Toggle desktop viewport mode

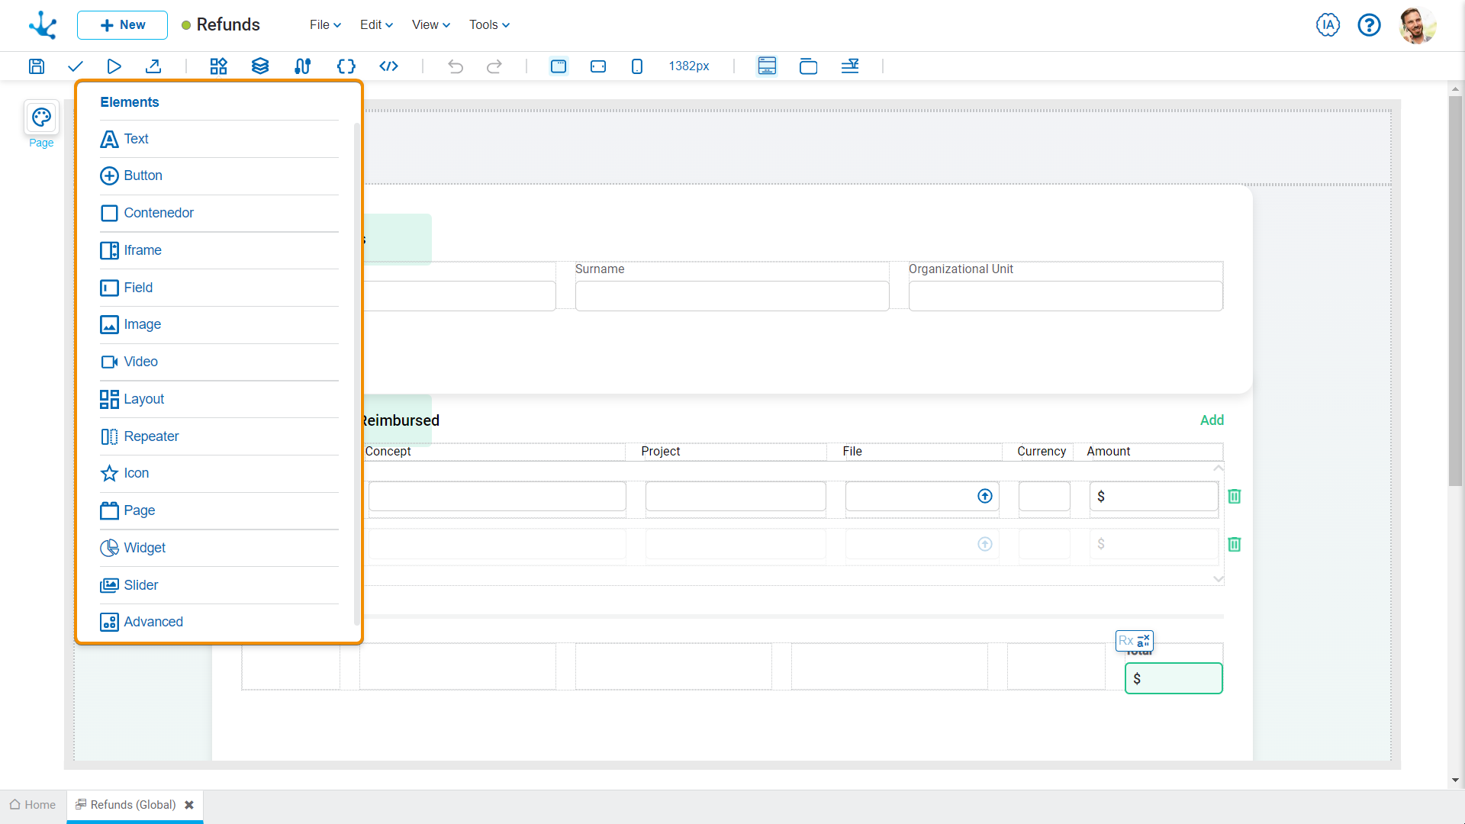click(x=559, y=66)
